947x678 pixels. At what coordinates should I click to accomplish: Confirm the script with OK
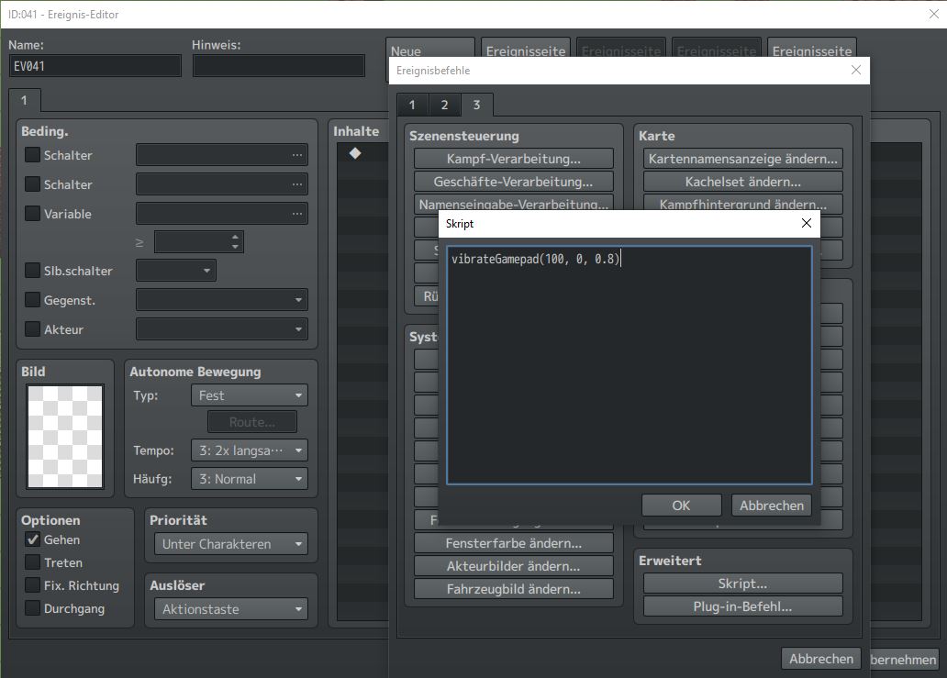681,505
